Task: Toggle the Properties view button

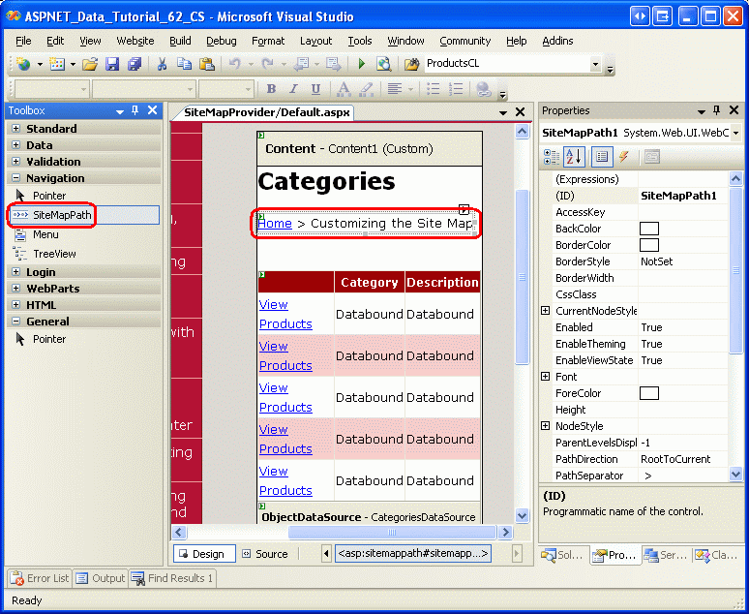Action: click(x=602, y=157)
